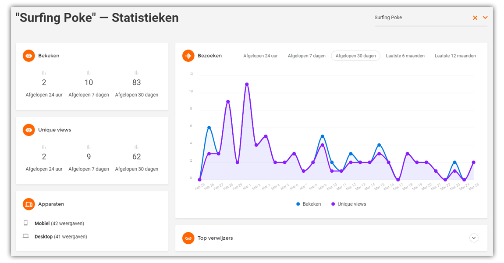Click the orange eye icon beside Bekeken
The image size is (504, 263).
(x=29, y=56)
